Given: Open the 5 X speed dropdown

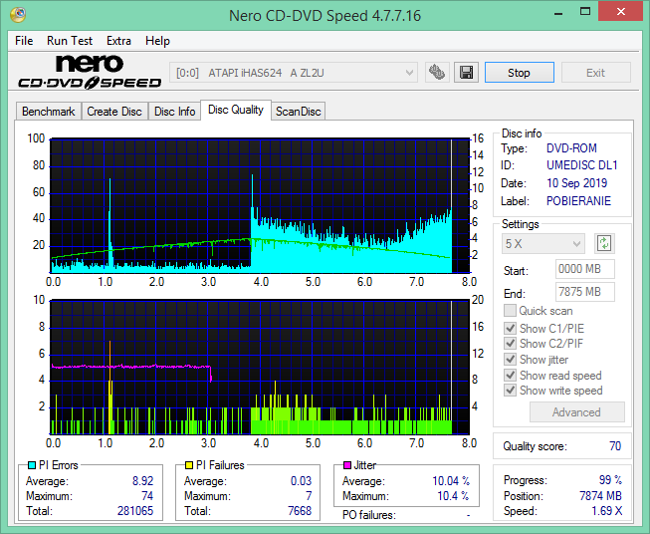Looking at the screenshot, I should coord(543,243).
